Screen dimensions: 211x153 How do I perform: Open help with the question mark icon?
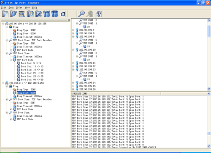[99, 14]
